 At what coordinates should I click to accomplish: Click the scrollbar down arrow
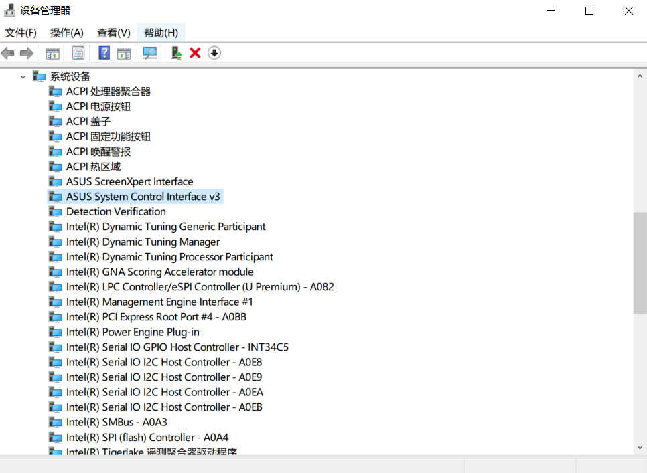tap(640, 447)
